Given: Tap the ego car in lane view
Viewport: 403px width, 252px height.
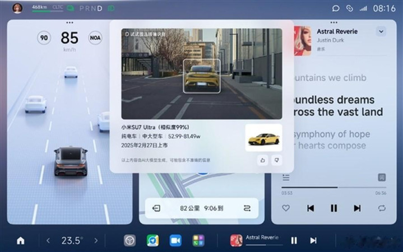Looking at the screenshot, I should (71, 161).
